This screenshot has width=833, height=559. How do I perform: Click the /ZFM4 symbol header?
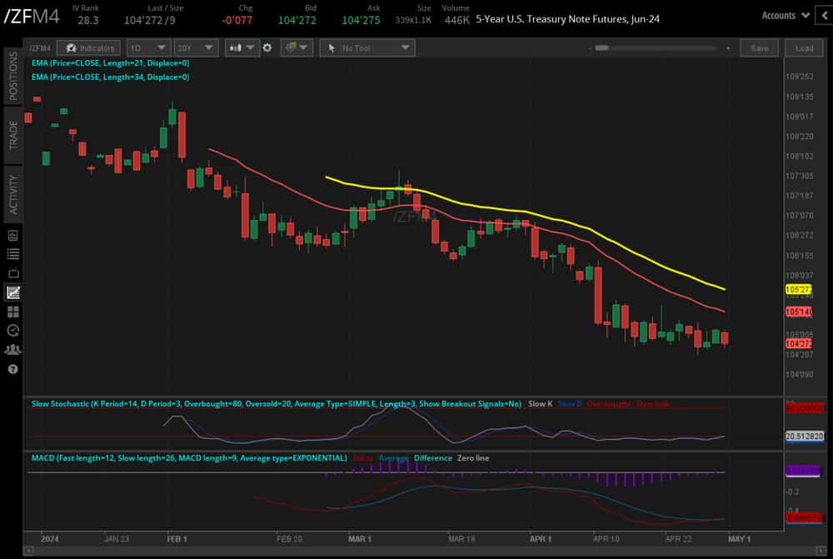(x=32, y=17)
